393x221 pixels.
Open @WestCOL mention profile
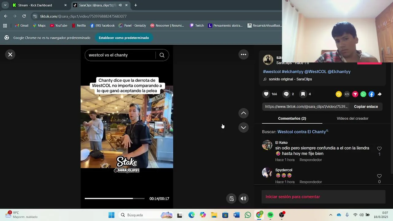[315, 72]
